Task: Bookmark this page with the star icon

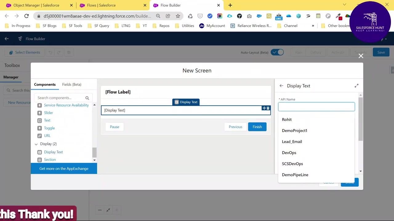Action: click(x=178, y=16)
